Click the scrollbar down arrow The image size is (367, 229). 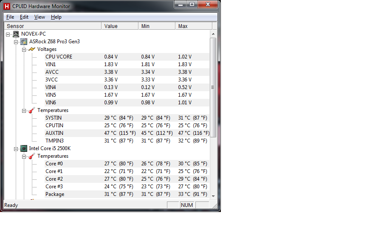[x=213, y=196]
